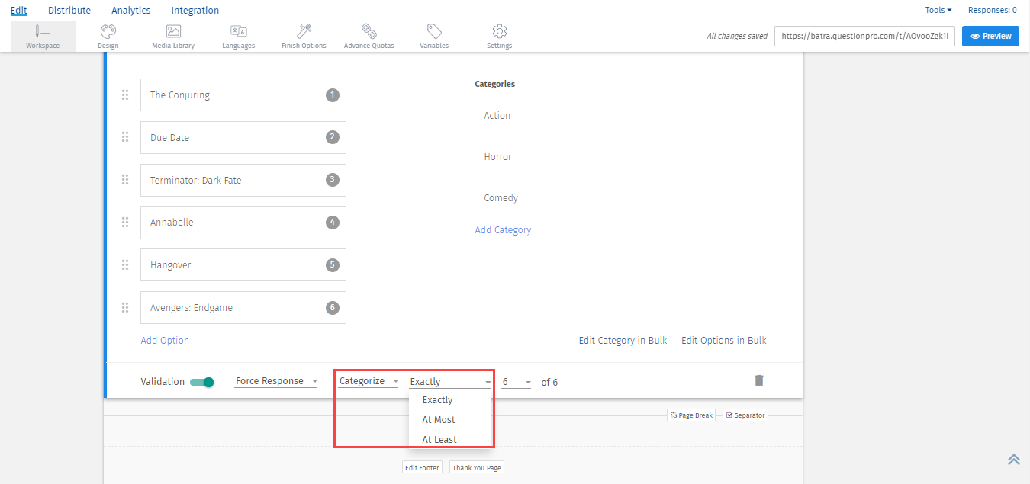Choose At Most from the list
The height and width of the screenshot is (484, 1030).
(x=439, y=420)
